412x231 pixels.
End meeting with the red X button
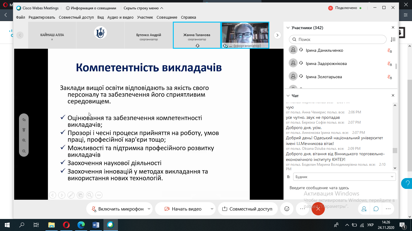pos(318,209)
